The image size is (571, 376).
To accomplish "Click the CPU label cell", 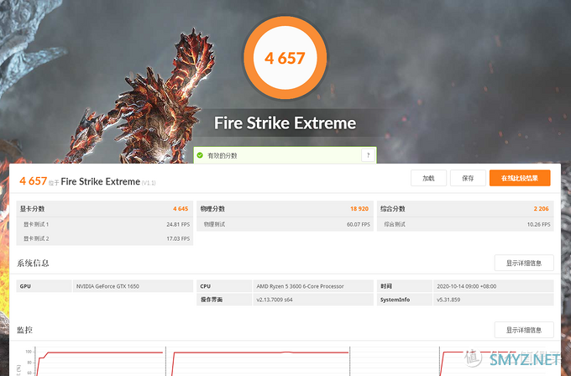I will point(224,286).
